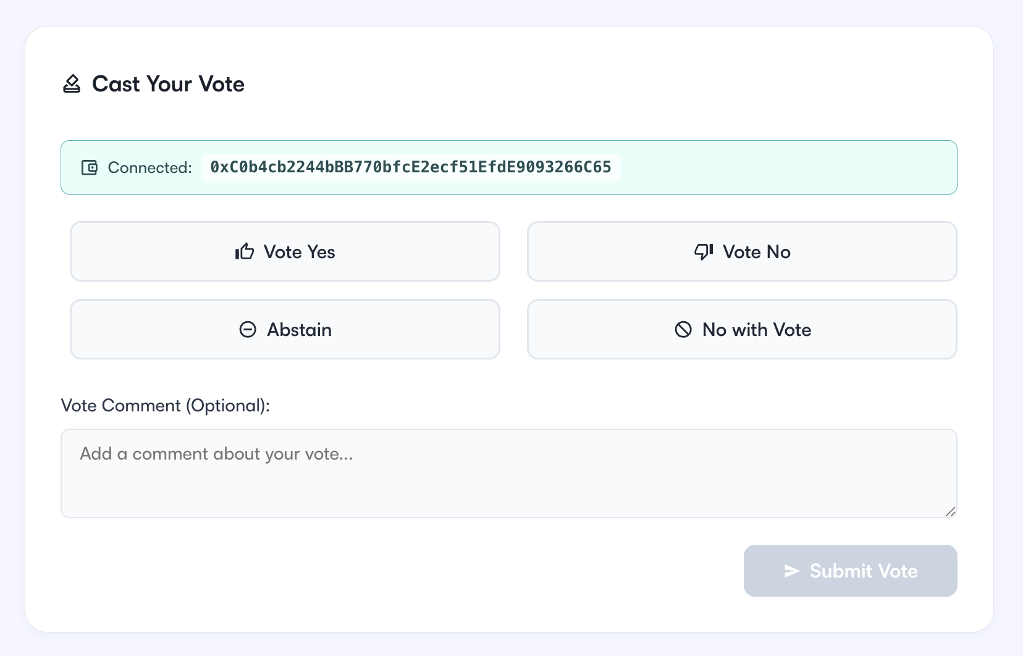This screenshot has height=656, width=1023.
Task: Click the paper plane send icon
Action: point(792,571)
